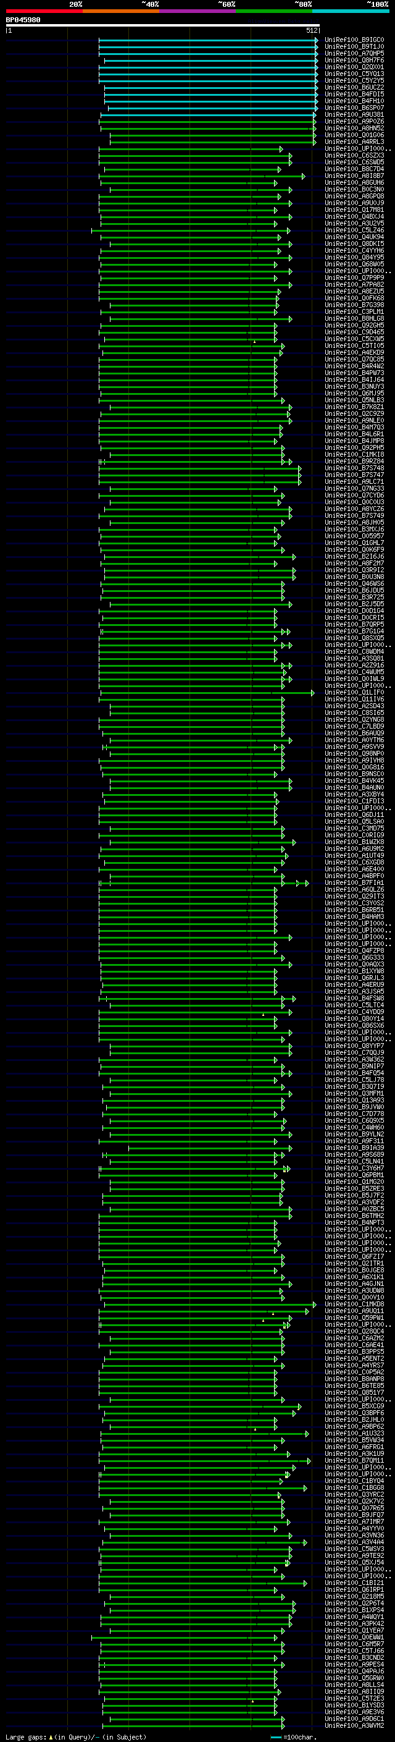Select the UniRef100_A9D6C1 label

(354, 1719)
